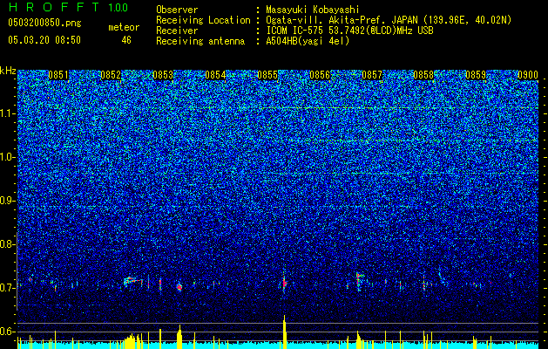Click the 0.6 kHz axis label
Screen dimensions: 548x349
[8, 332]
